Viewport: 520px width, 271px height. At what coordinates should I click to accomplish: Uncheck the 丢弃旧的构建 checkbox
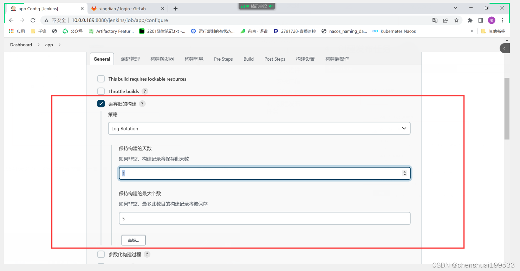tap(101, 104)
